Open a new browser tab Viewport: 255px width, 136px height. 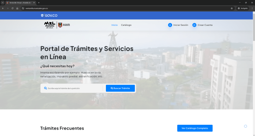point(39,3)
